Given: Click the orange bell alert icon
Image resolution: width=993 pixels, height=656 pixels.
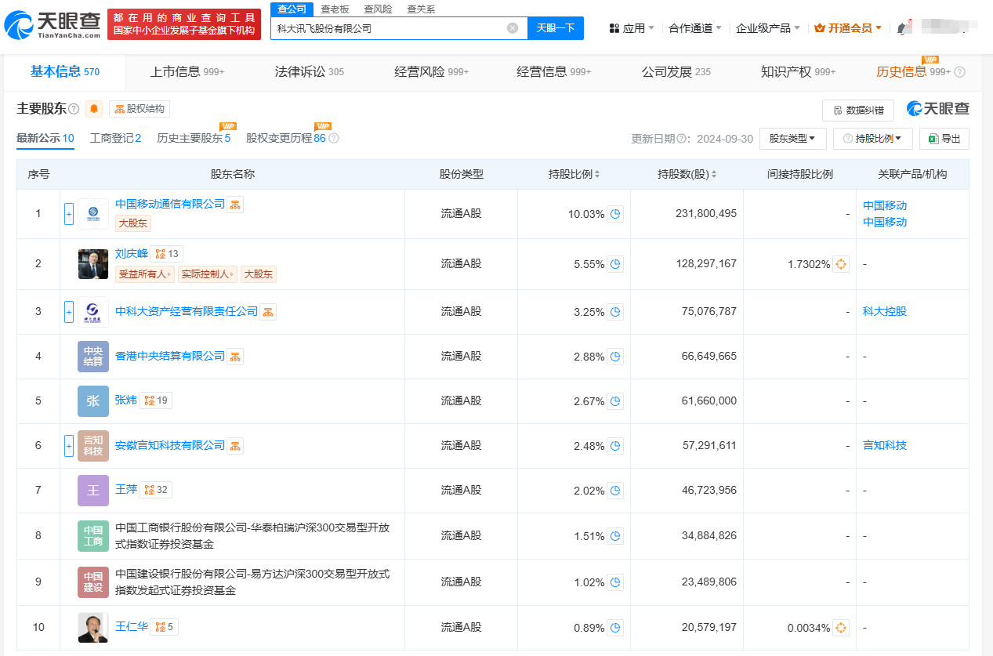Looking at the screenshot, I should (x=94, y=109).
